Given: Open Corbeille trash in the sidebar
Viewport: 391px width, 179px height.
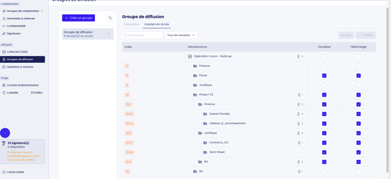Looking at the screenshot, I should click(x=12, y=93).
